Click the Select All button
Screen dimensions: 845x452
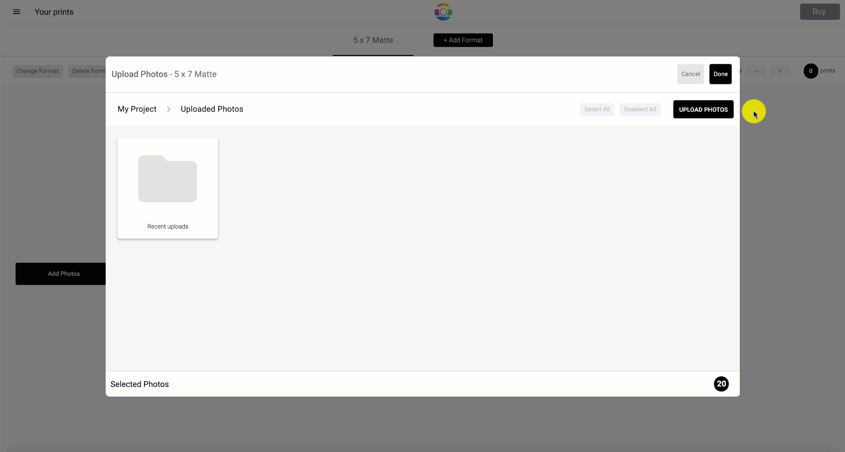coord(597,109)
